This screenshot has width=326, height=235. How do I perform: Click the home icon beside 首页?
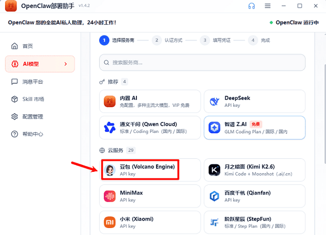click(15, 46)
